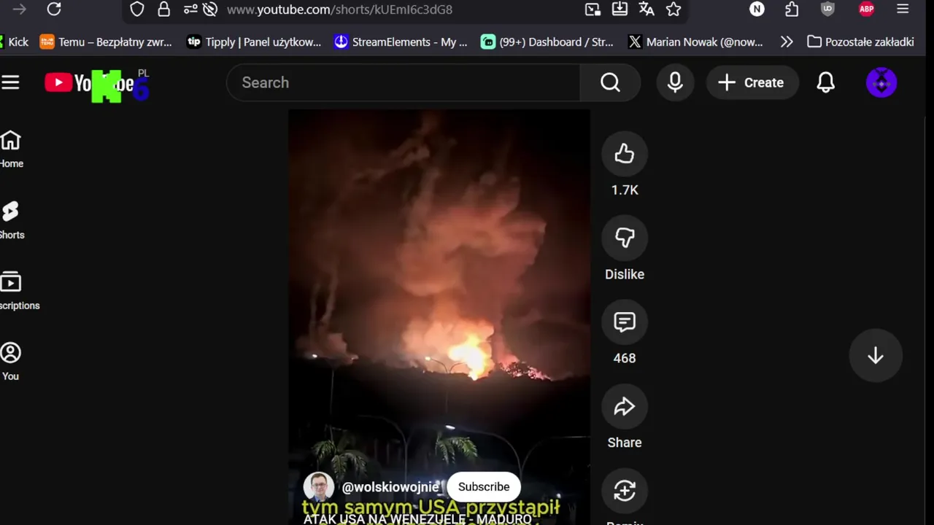Open Tipply Panel użytkownika bookmark
934x525 pixels.
pyautogui.click(x=254, y=42)
